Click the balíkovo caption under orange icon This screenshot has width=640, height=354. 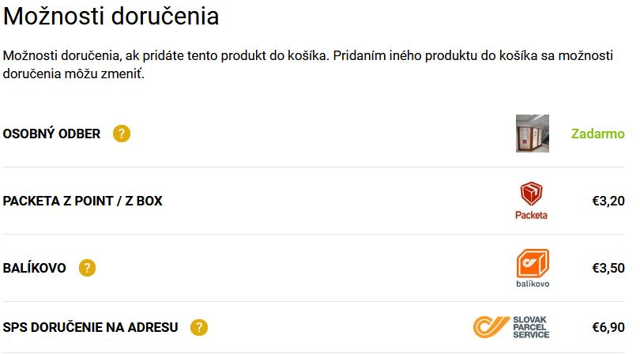click(x=533, y=284)
